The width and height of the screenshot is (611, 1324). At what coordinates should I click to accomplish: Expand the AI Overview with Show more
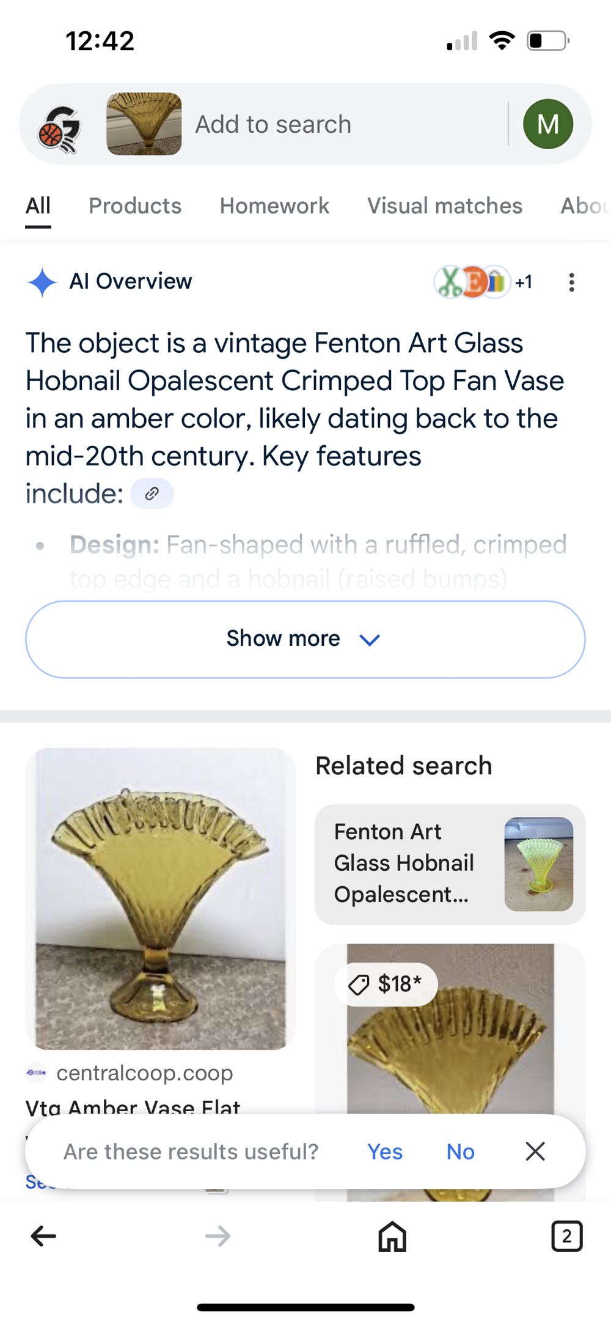pyautogui.click(x=305, y=638)
